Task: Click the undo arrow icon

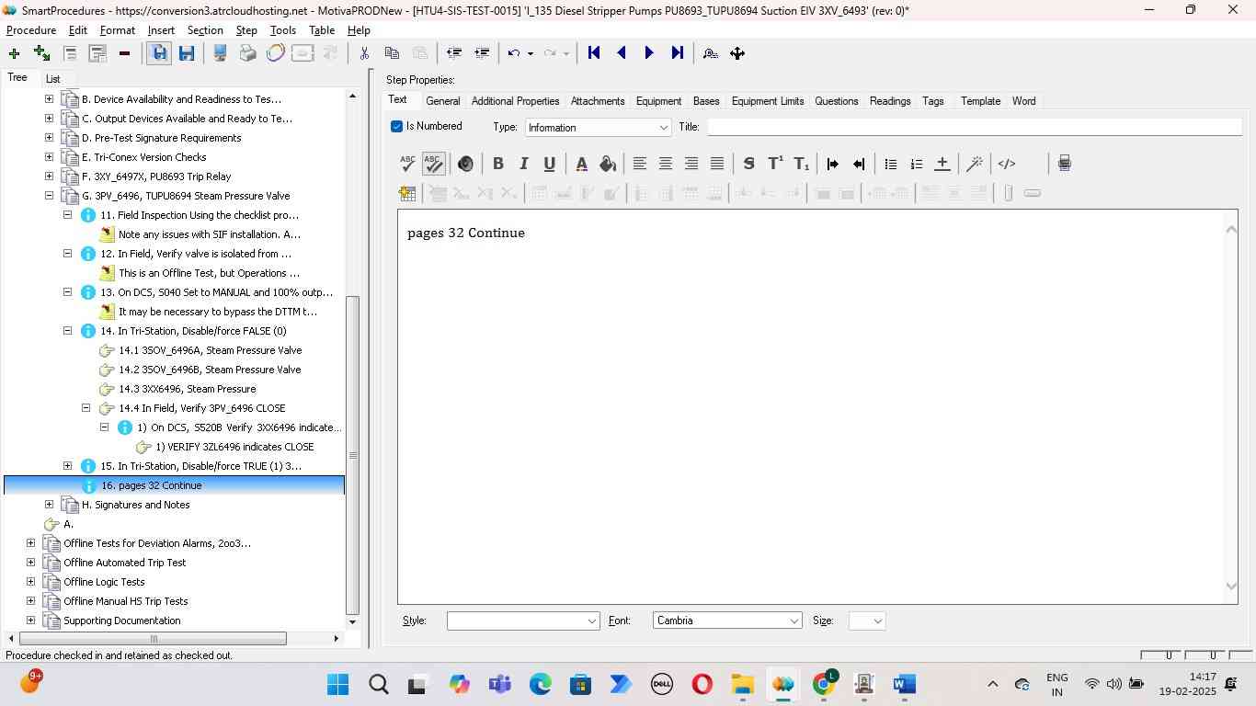Action: tap(515, 53)
